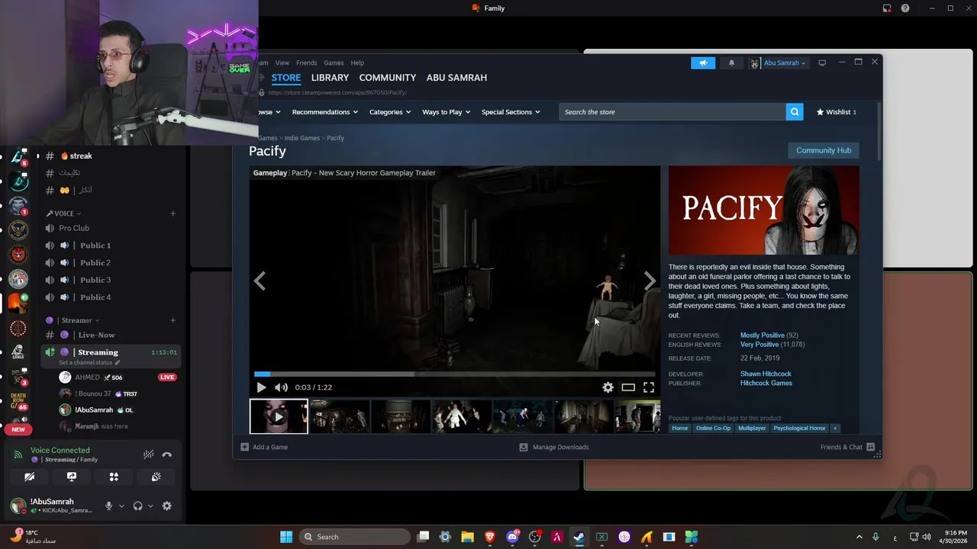The image size is (977, 549).
Task: Open Pacify Community Hub
Action: point(824,150)
